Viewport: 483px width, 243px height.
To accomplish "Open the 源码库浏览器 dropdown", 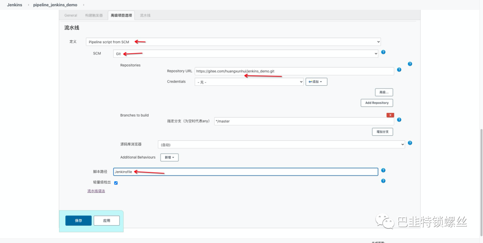I will [x=282, y=144].
